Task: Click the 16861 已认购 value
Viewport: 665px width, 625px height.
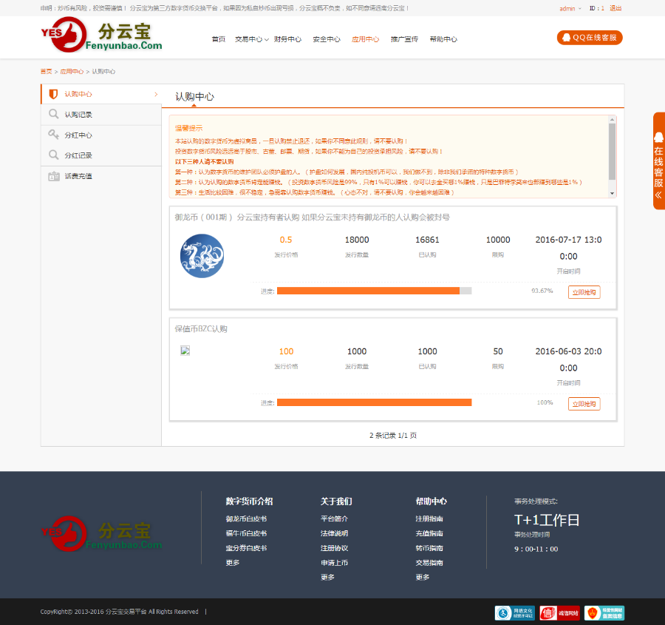Action: point(427,240)
